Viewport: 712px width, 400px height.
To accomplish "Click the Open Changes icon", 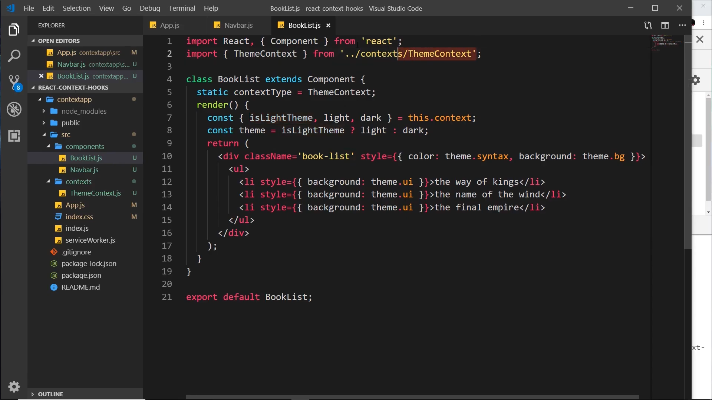I will pyautogui.click(x=648, y=25).
